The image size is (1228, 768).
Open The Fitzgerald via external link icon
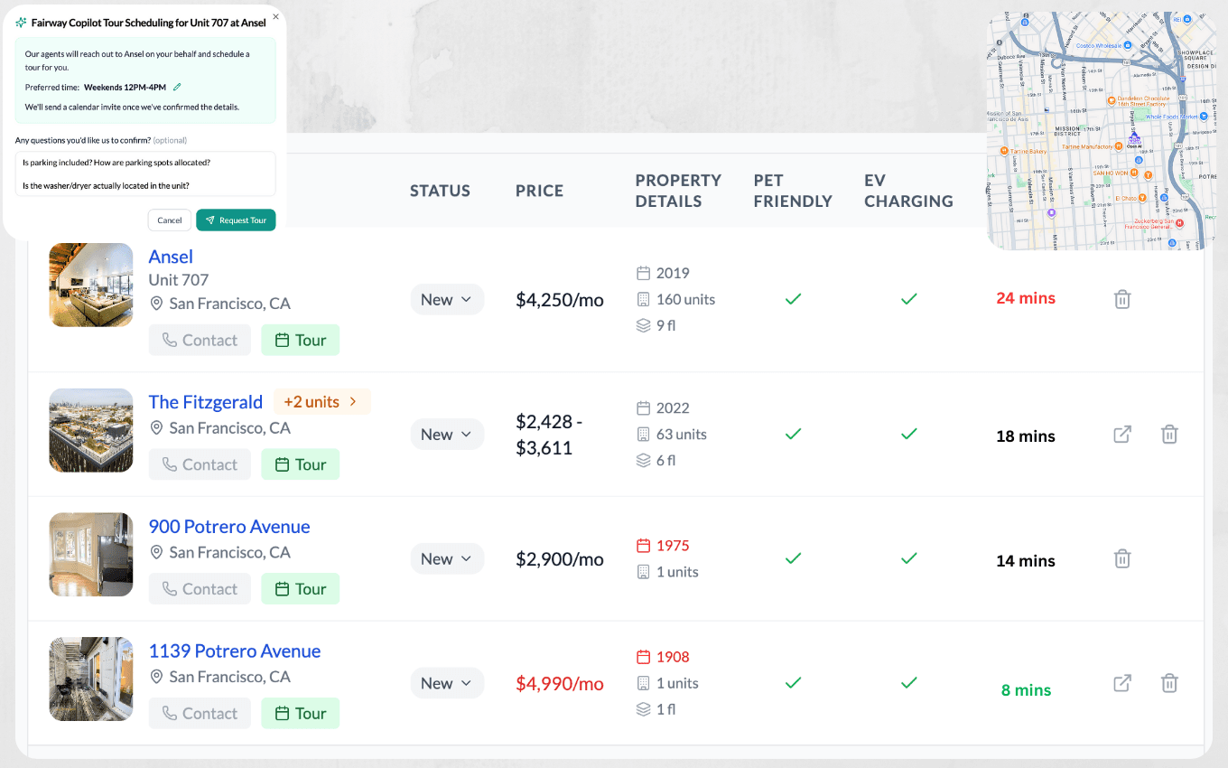tap(1122, 435)
